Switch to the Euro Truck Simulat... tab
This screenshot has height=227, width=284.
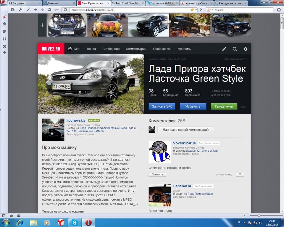(128, 3)
